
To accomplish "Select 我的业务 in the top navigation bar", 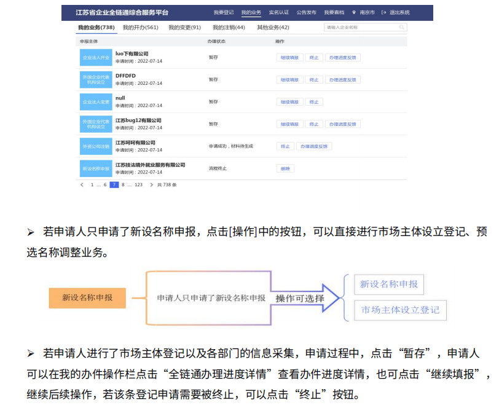I will [x=251, y=12].
